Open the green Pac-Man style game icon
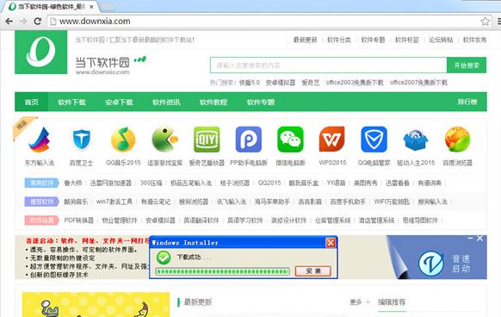Screen dimensions: 501x317 coord(165,140)
